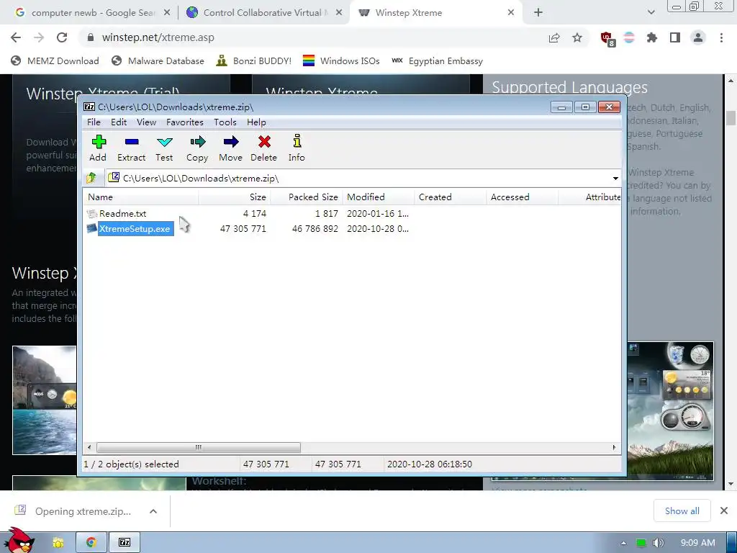Sort by the Size column header
Screen dimensions: 737x553
(235, 197)
